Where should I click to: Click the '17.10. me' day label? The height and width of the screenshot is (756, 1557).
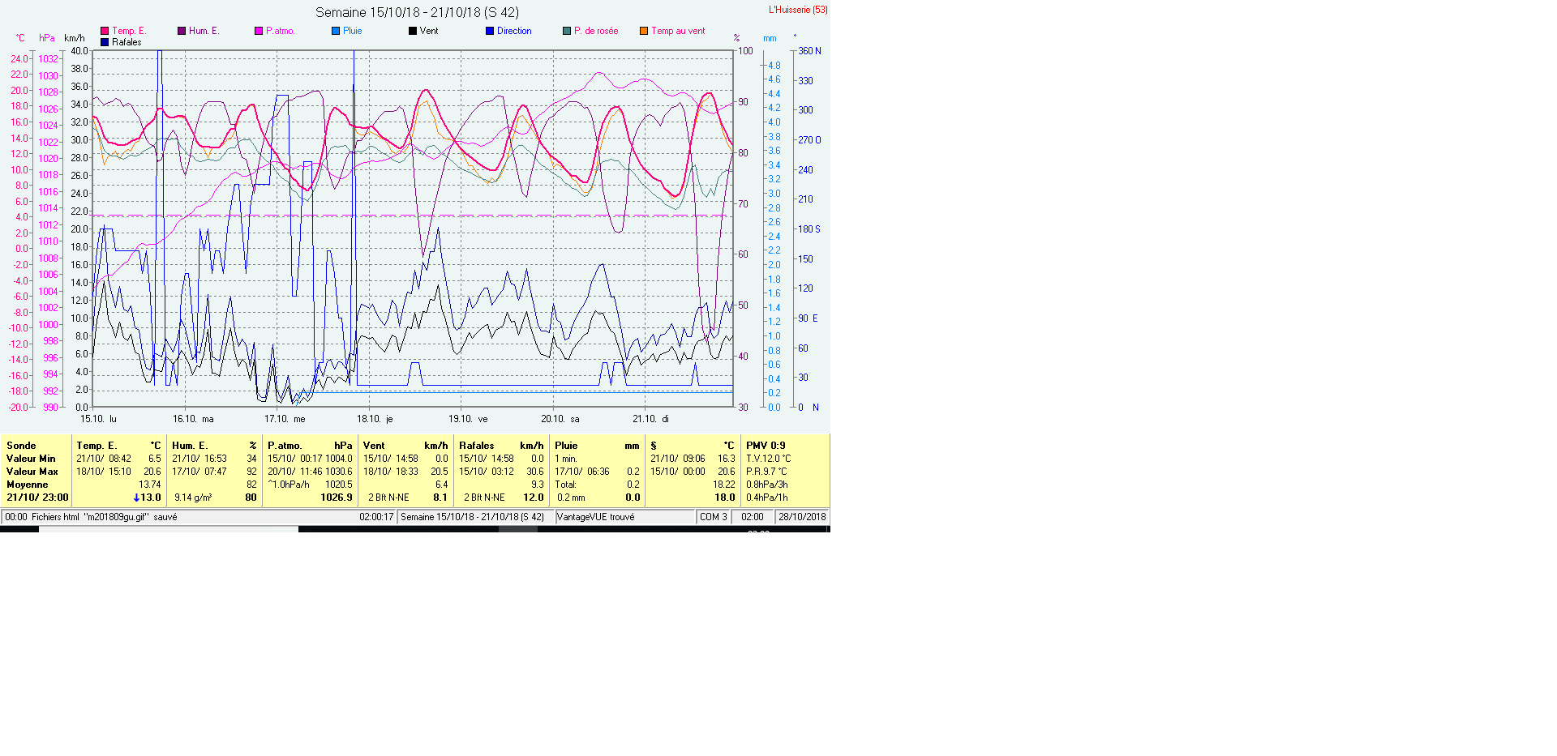point(285,419)
